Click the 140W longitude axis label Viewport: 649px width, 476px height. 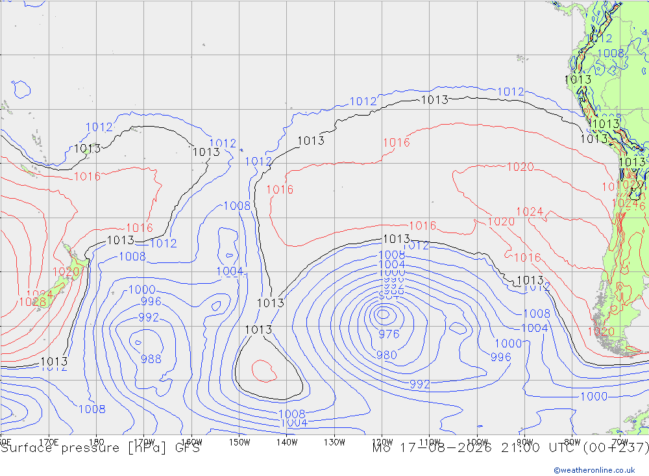[287, 442]
